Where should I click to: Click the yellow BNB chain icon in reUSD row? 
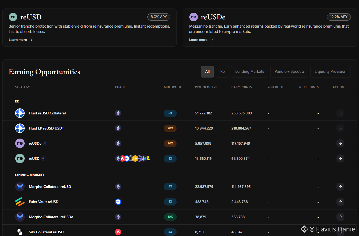(x=135, y=158)
